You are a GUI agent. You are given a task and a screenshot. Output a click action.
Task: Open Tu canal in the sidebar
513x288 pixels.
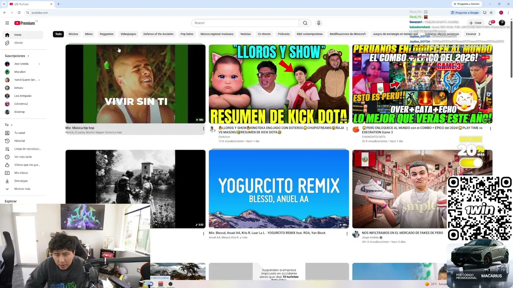[x=23, y=133]
